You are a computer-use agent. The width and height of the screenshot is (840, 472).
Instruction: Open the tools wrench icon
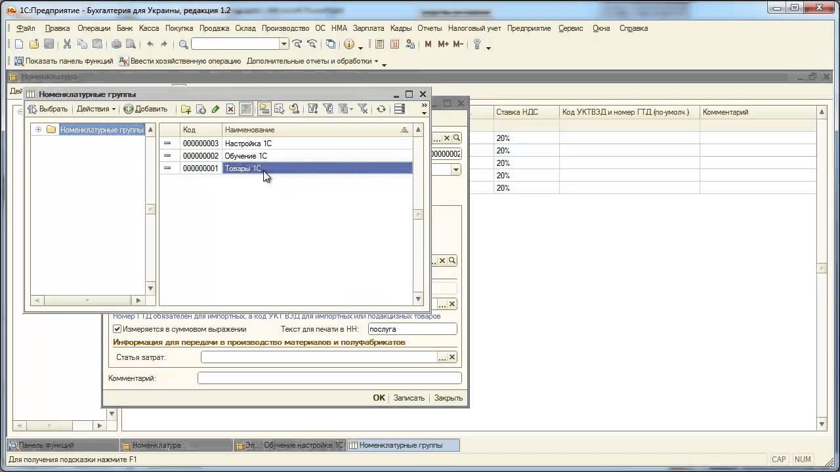tap(478, 44)
